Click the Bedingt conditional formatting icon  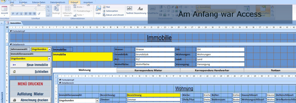coord(56,10)
